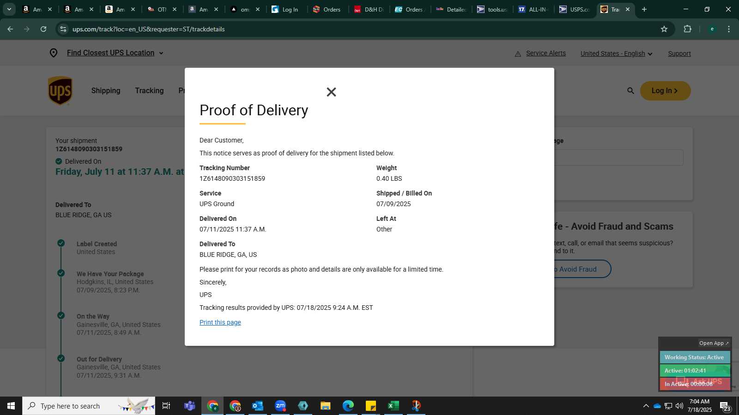Expand the Find Closest UPS Location chevron
The image size is (739, 415).
[x=161, y=53]
